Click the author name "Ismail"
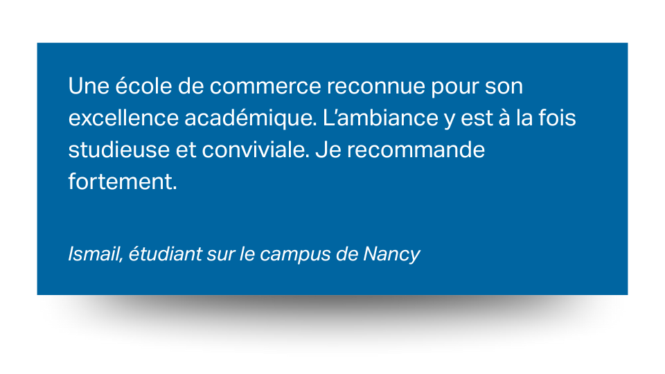Viewport: 665px width, 374px height. [x=94, y=254]
